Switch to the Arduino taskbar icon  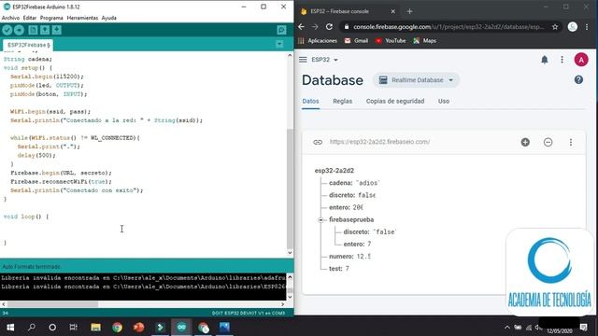coord(181,328)
